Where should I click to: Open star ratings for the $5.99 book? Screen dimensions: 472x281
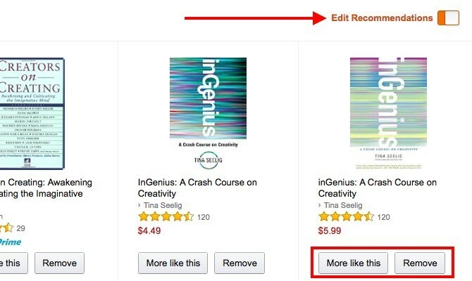(346, 216)
